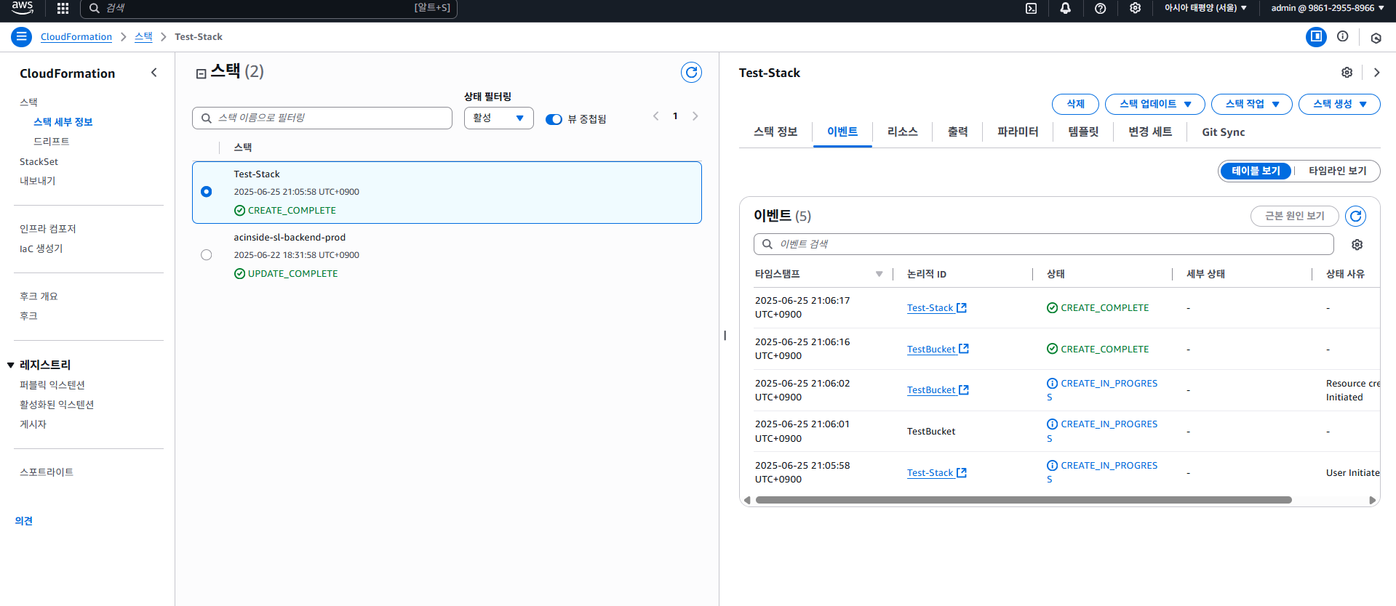Open StackSets in the sidebar

click(39, 162)
